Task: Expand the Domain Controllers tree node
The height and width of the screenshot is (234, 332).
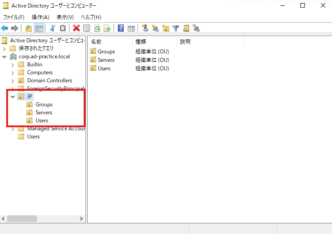Action: point(13,81)
